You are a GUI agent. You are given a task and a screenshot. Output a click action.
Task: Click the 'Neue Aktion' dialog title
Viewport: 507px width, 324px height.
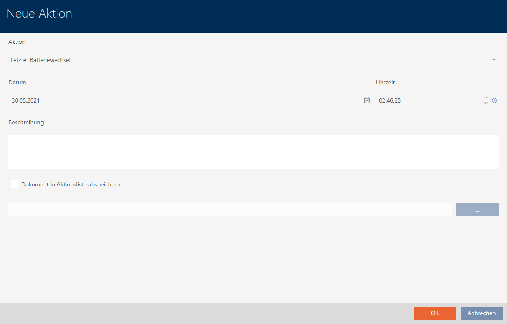point(39,13)
